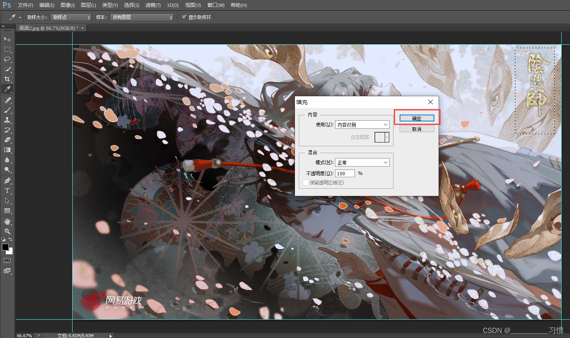Select the Rectangle shape tool
Image resolution: width=570 pixels, height=338 pixels.
tap(7, 210)
